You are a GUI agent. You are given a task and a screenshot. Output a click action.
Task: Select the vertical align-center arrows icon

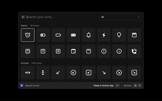[x=43, y=73]
